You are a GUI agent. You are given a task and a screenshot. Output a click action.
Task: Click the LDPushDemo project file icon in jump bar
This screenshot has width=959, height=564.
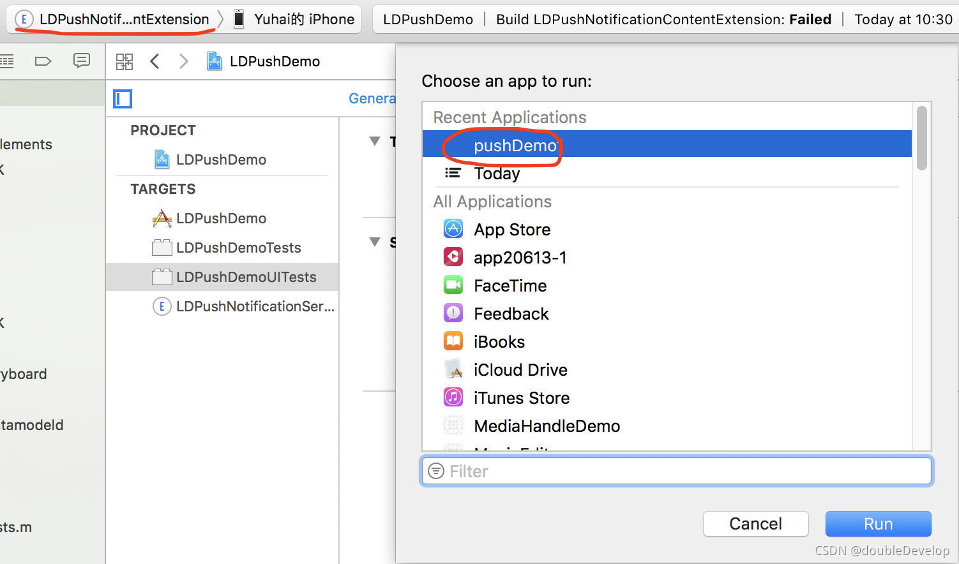(215, 61)
